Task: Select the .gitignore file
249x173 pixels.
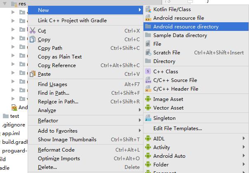Action: (14, 125)
